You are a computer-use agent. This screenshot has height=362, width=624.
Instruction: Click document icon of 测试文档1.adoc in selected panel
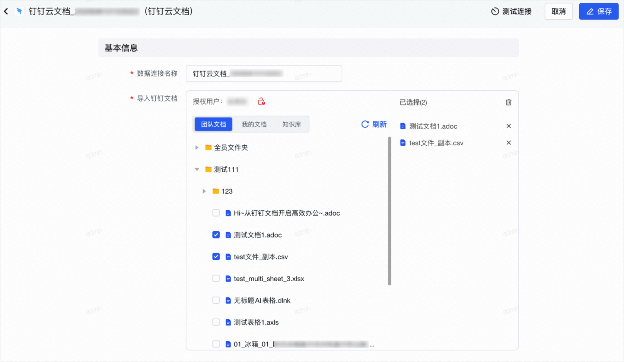click(403, 126)
